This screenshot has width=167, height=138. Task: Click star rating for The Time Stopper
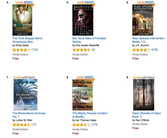(21, 50)
